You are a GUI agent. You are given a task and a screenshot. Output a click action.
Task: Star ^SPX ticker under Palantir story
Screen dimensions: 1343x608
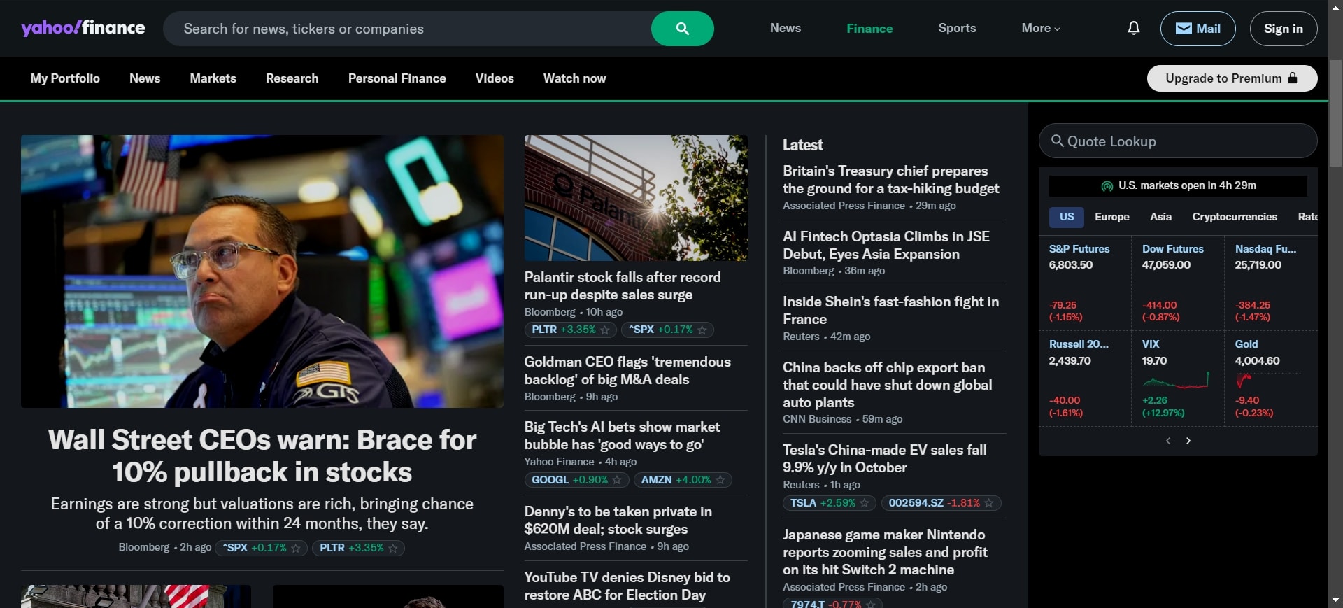coord(702,330)
